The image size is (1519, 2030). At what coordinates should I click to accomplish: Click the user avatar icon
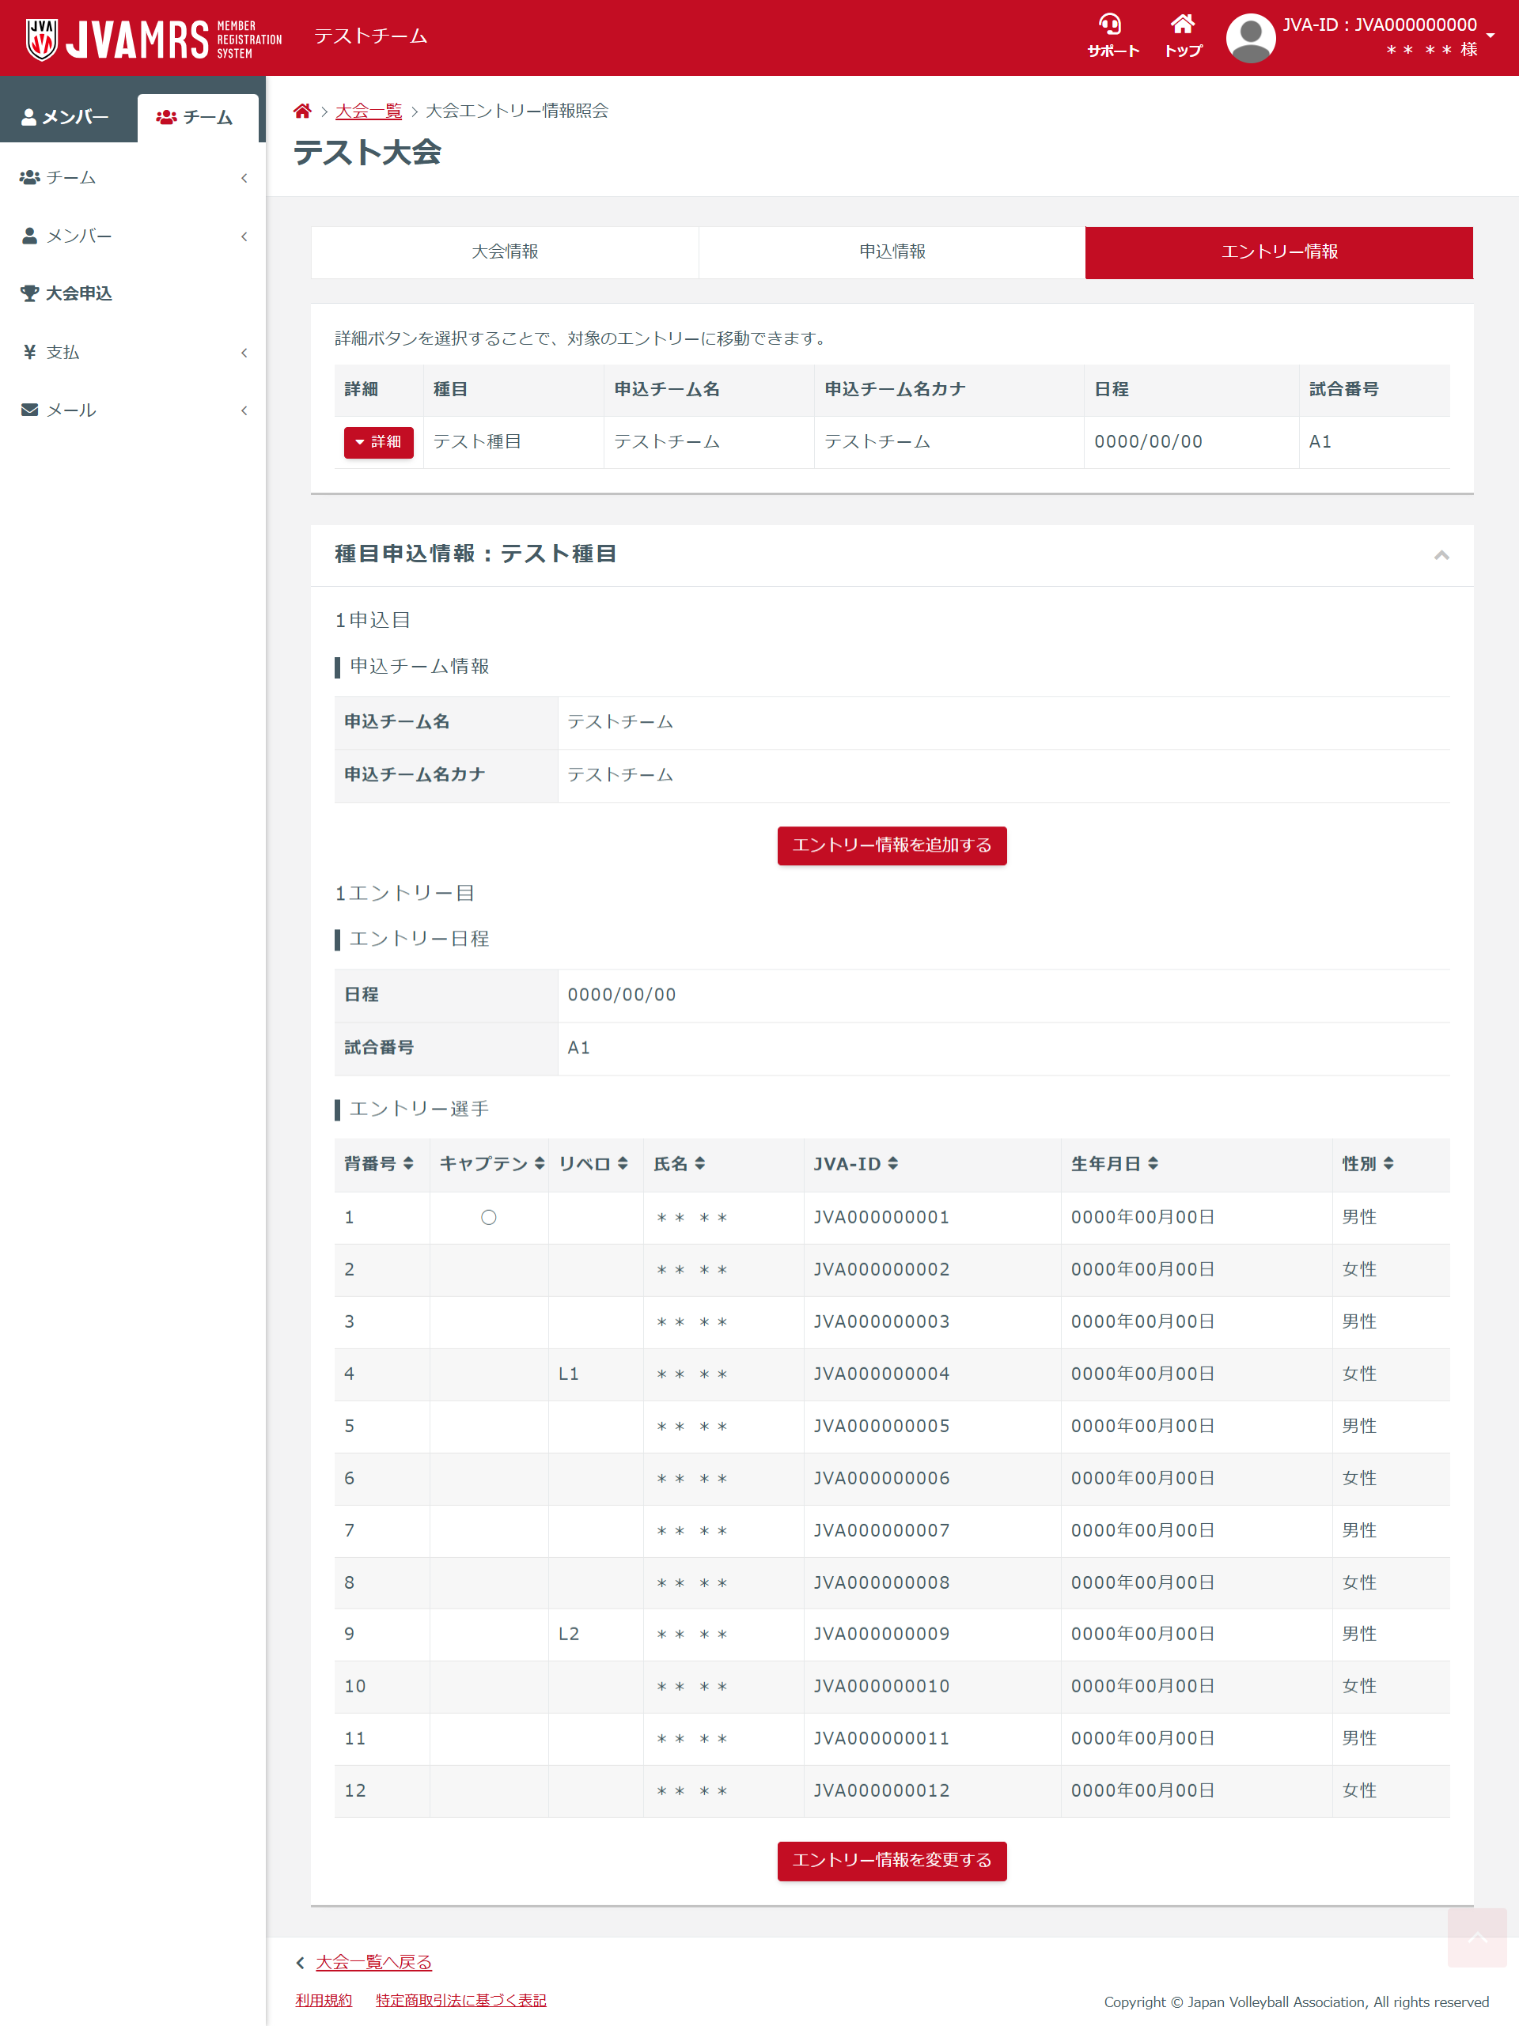pos(1250,38)
